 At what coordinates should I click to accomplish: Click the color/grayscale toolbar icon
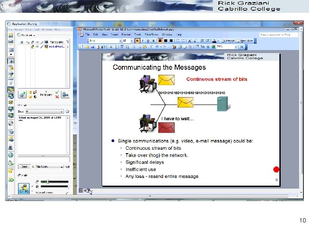click(x=213, y=47)
